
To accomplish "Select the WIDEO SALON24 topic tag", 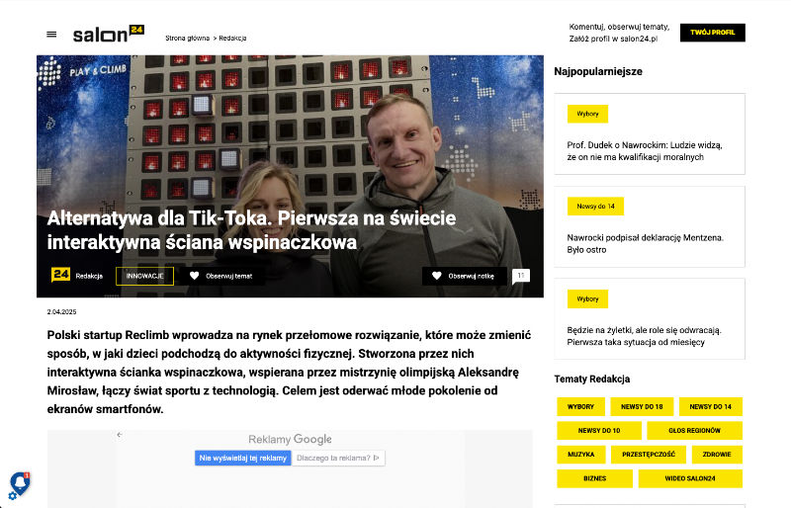I will (690, 478).
